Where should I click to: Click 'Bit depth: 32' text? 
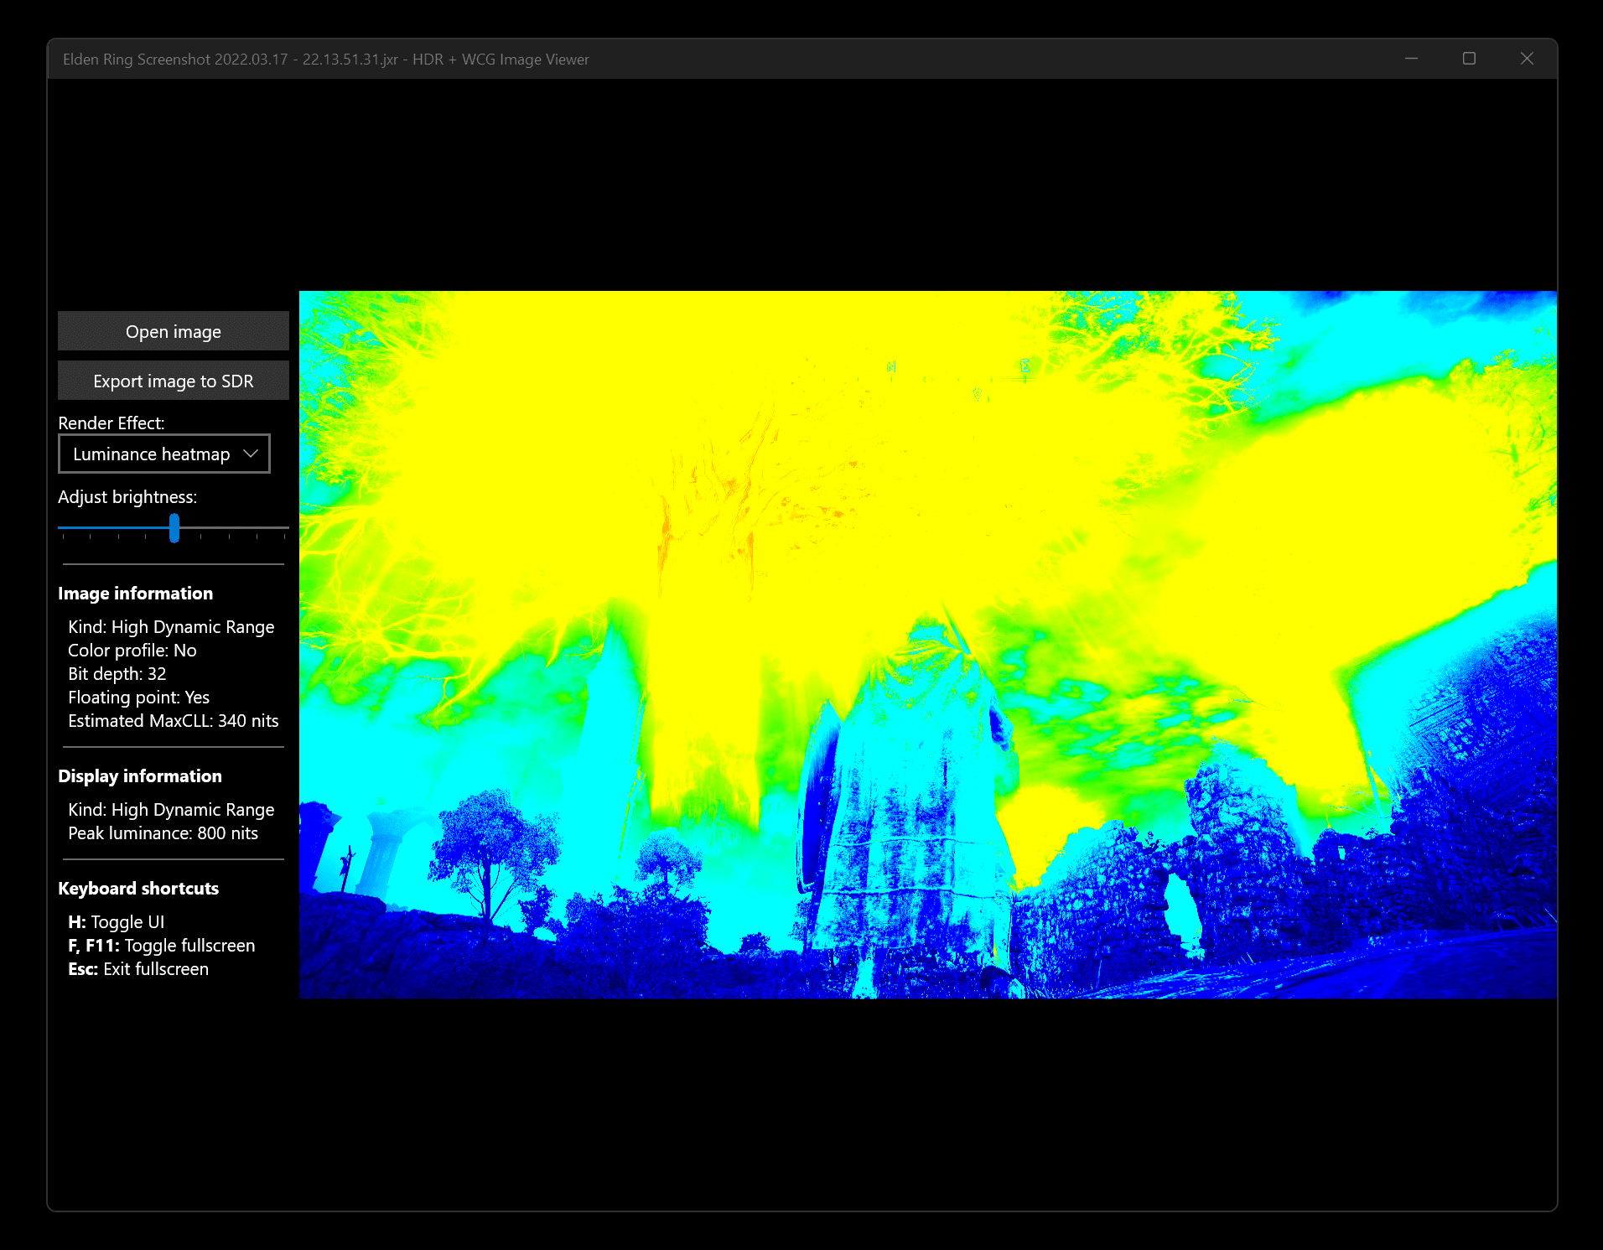[x=117, y=674]
